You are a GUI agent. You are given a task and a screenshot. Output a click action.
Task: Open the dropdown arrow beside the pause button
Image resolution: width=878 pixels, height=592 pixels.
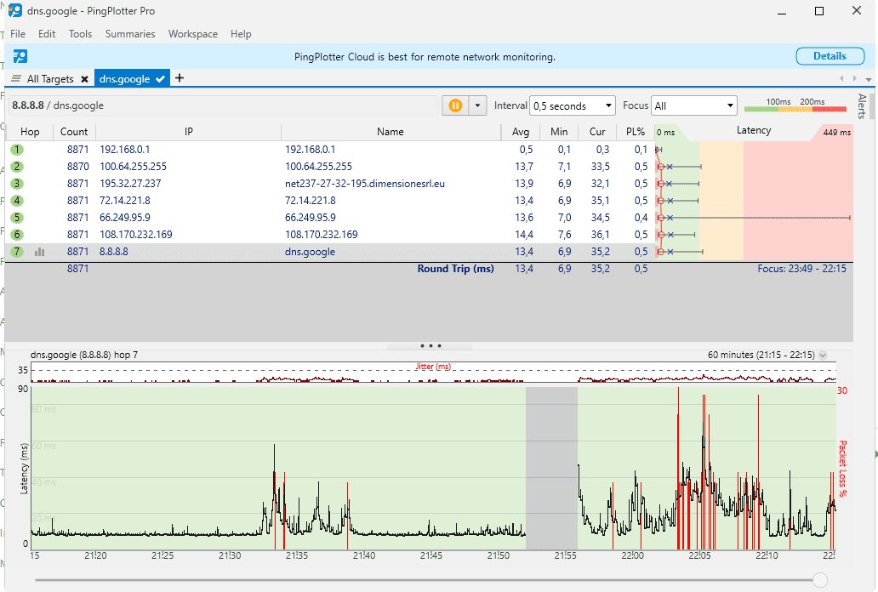tap(477, 105)
